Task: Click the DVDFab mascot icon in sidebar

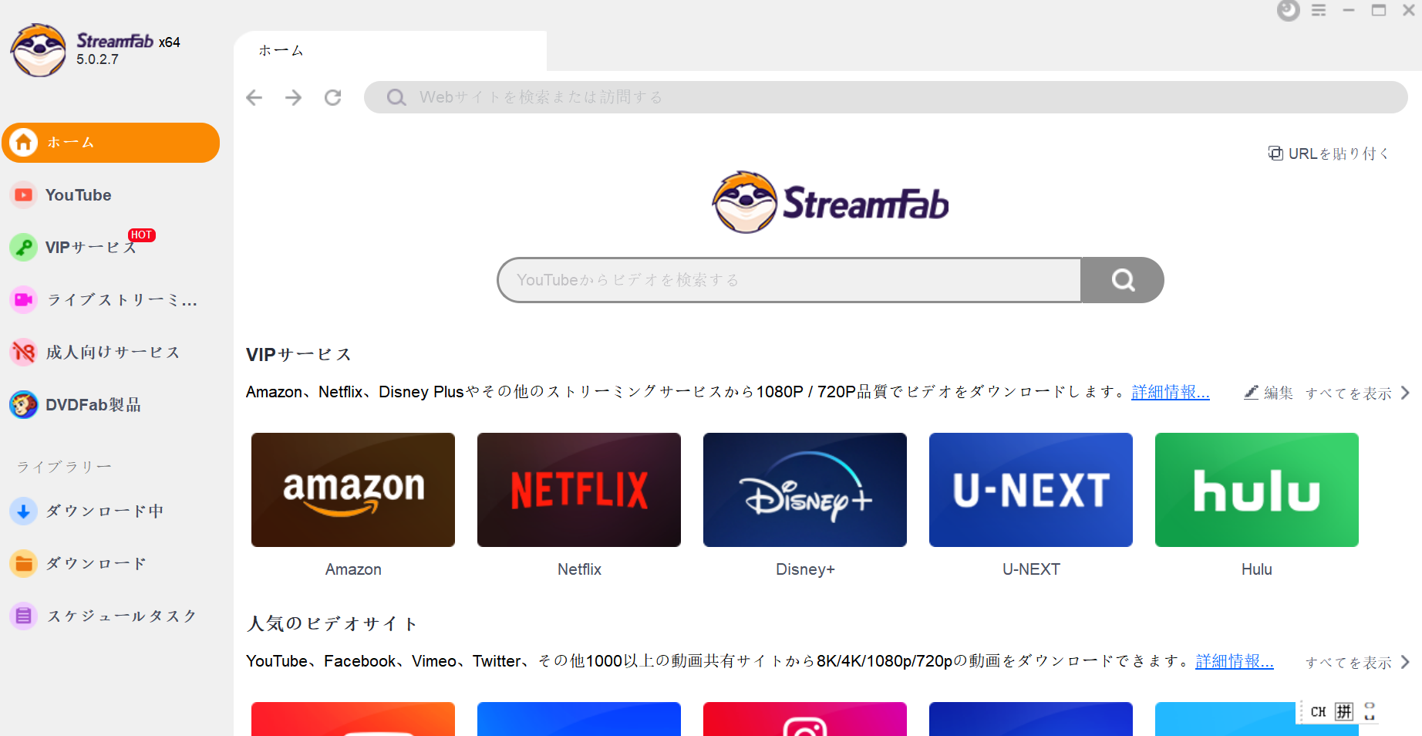Action: tap(24, 405)
